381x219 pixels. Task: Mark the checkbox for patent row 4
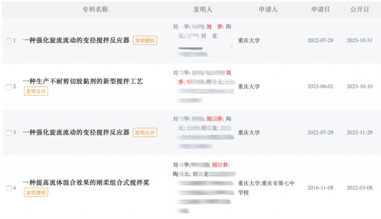(9, 188)
